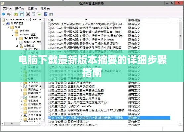Screen dimensions: 184x132
Task: Select 交互式登录: 需要域控制器身份验证 policy
Action: (88, 110)
